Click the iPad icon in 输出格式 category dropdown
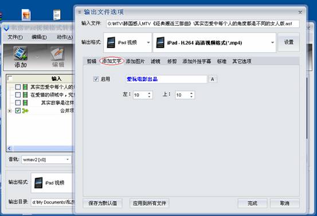Image resolution: width=317 pixels, height=216 pixels. click(111, 42)
